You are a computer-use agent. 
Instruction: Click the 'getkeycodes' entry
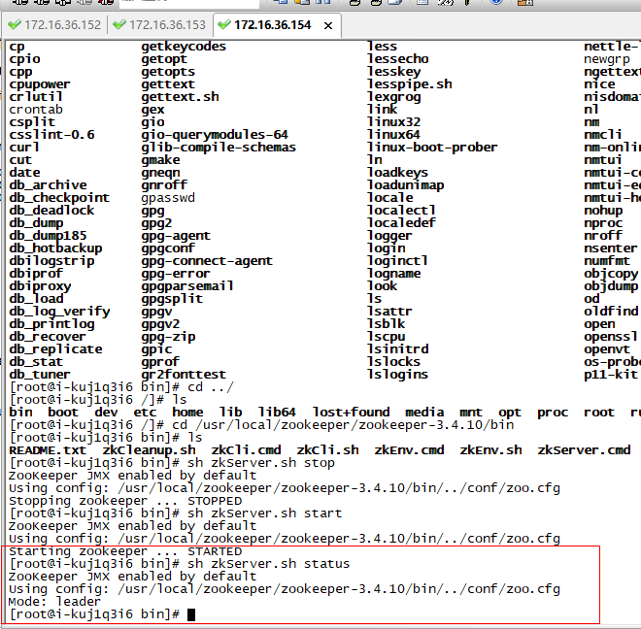184,47
